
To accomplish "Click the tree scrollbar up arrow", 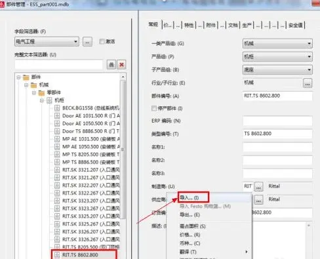I will [x=123, y=77].
